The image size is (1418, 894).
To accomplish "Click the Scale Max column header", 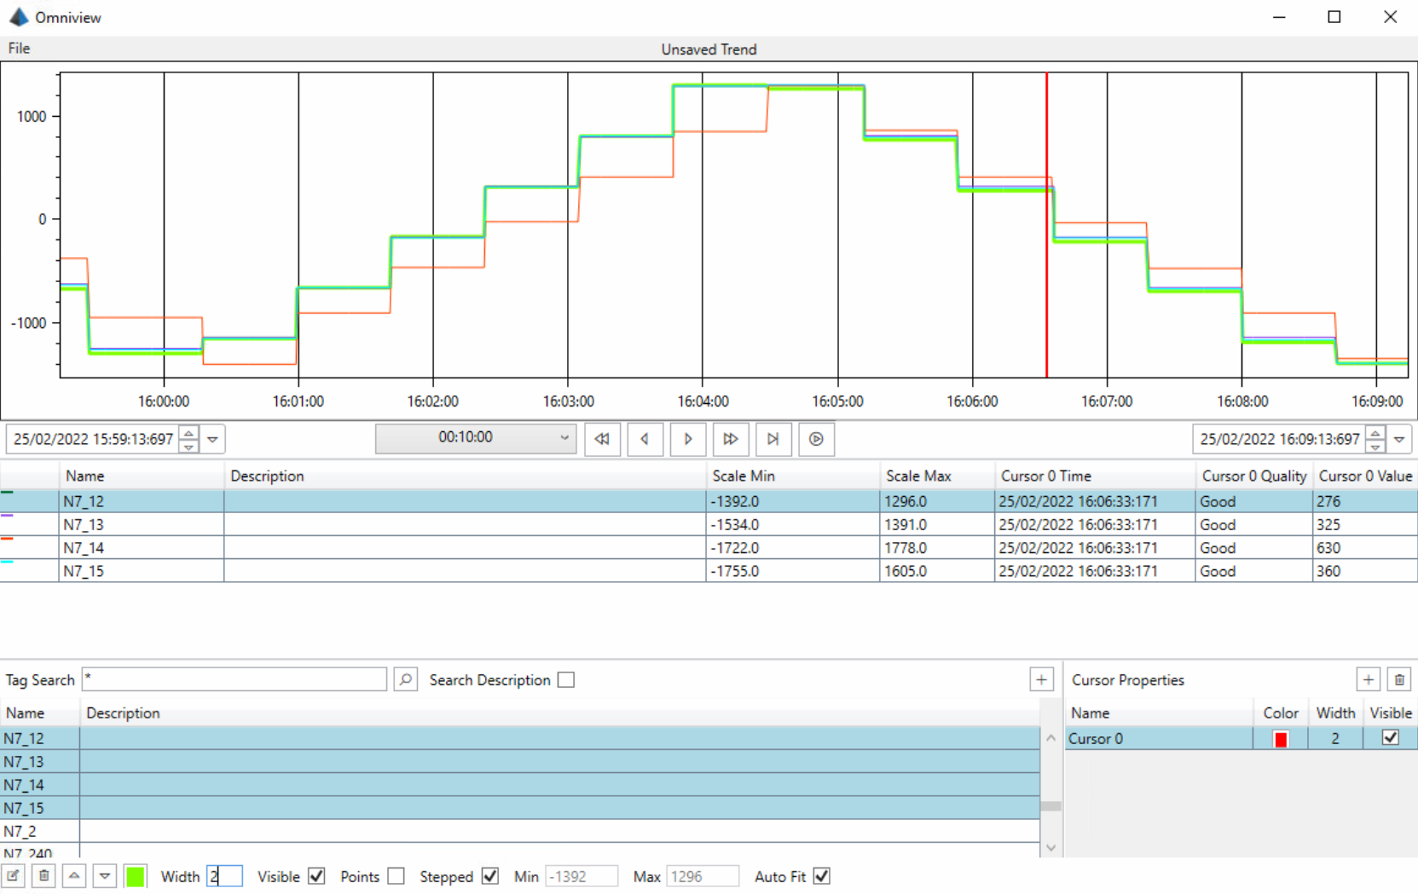I will pos(937,476).
